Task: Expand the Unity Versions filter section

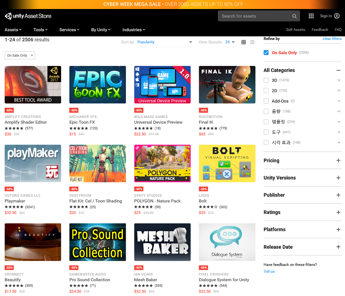Action: [x=338, y=178]
